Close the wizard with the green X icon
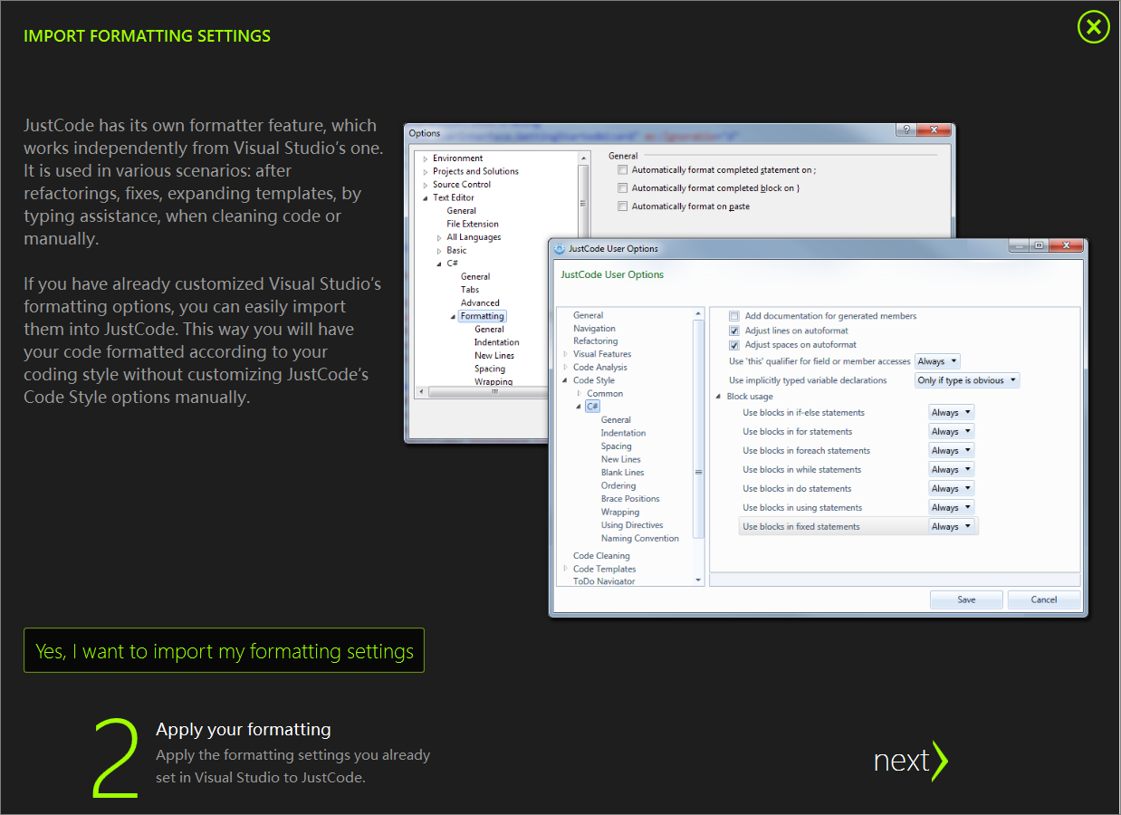 point(1093,27)
